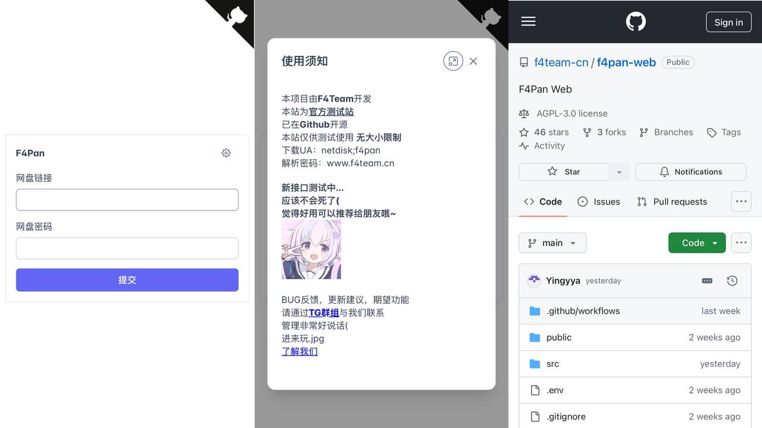Click the GitHub logo in header

pos(636,21)
